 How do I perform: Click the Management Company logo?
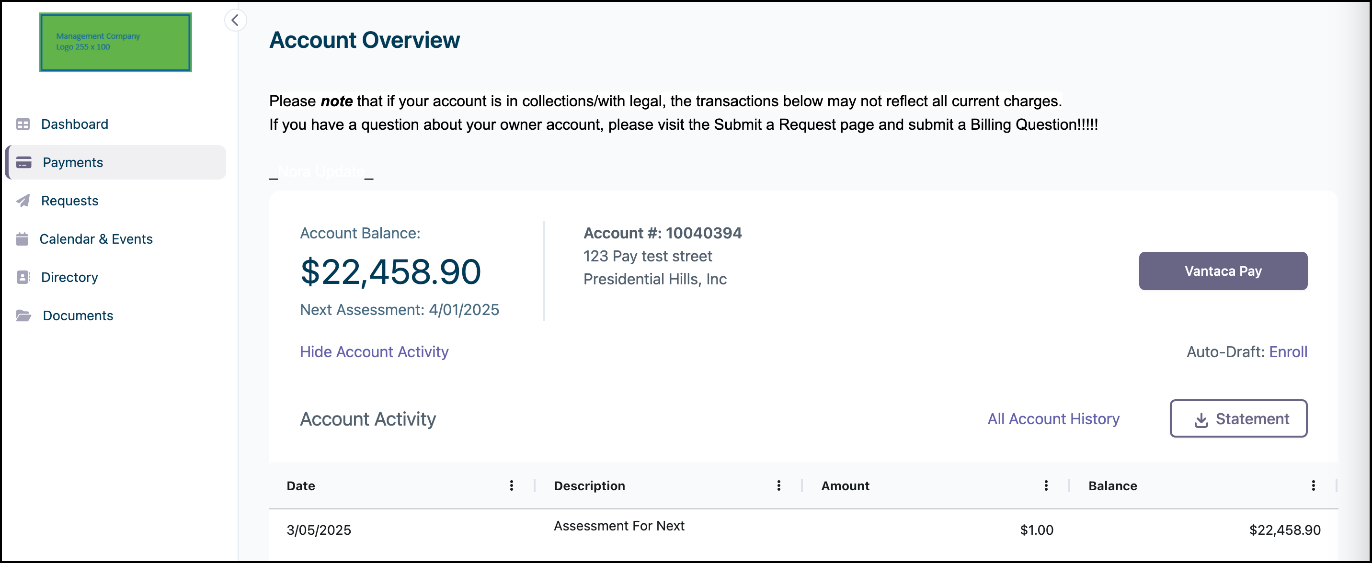click(x=115, y=42)
